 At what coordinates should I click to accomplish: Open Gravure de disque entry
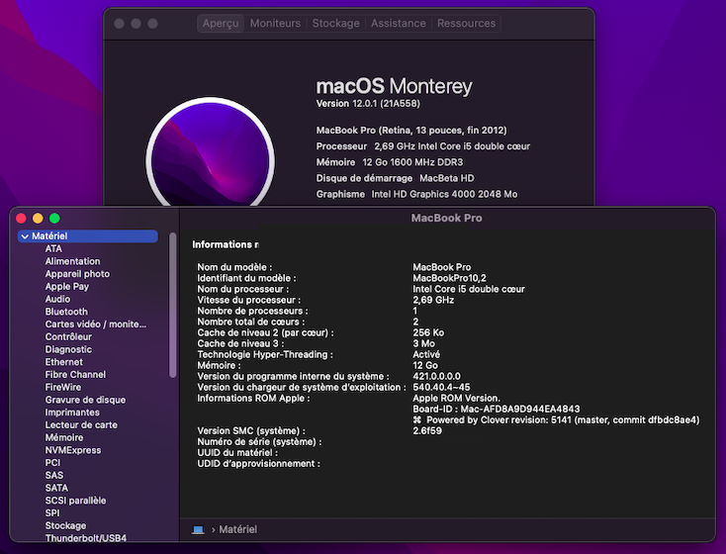coord(85,400)
